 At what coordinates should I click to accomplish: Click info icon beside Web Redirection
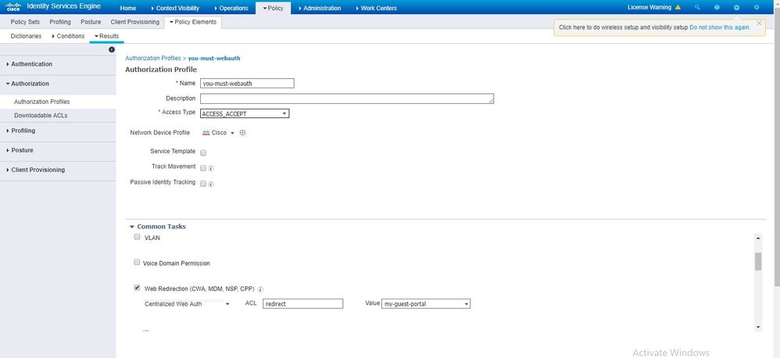click(x=261, y=289)
